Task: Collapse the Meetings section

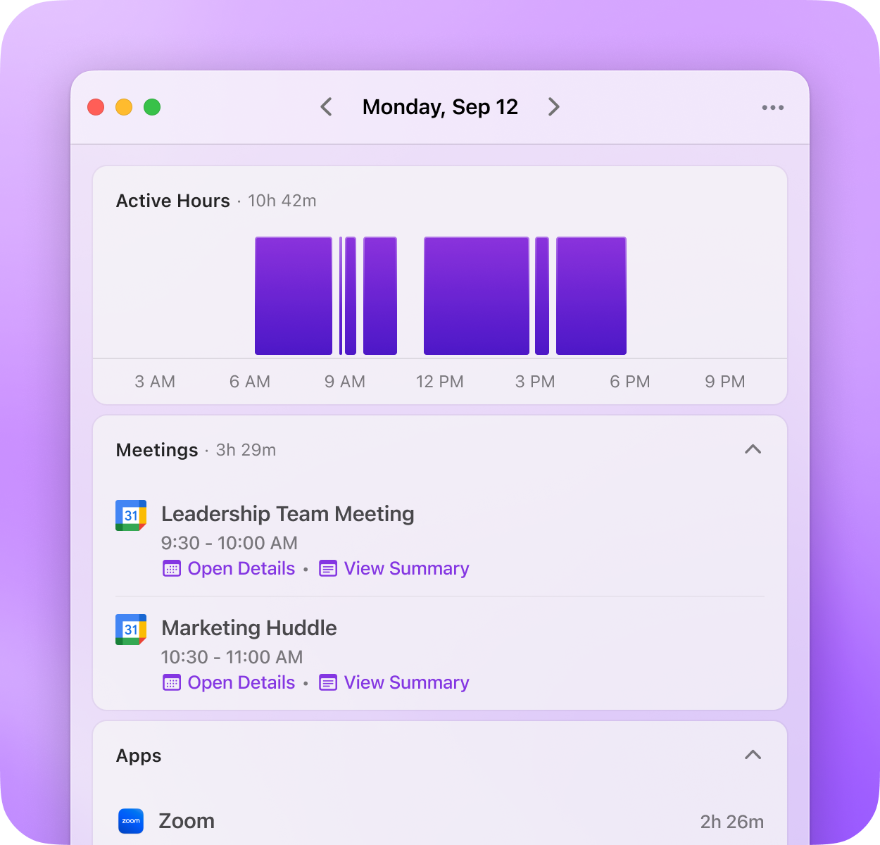Action: click(753, 449)
